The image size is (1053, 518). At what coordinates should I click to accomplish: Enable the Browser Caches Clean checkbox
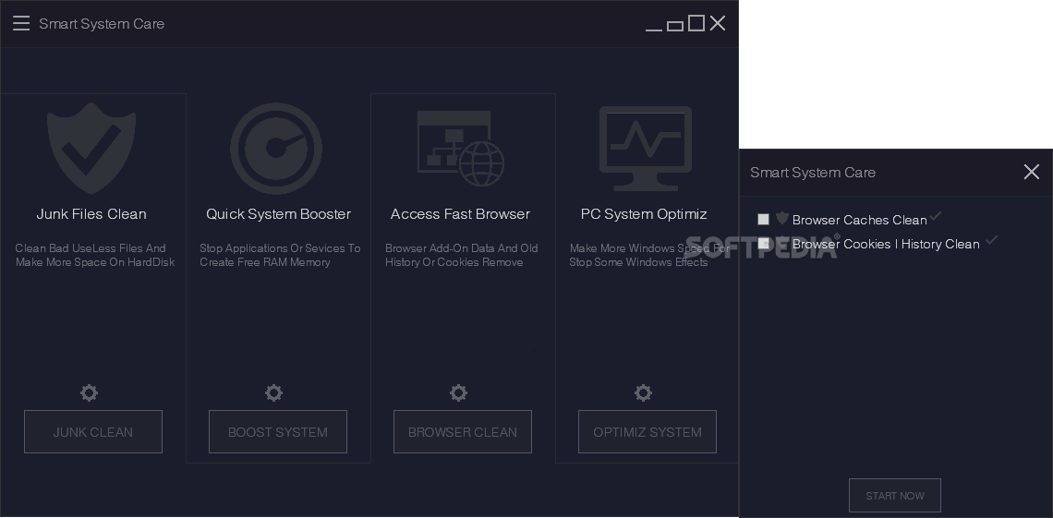pyautogui.click(x=764, y=220)
